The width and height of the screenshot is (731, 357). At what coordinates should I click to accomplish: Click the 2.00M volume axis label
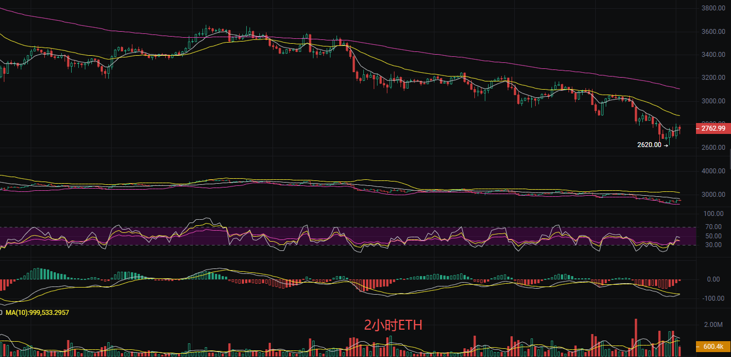click(713, 325)
